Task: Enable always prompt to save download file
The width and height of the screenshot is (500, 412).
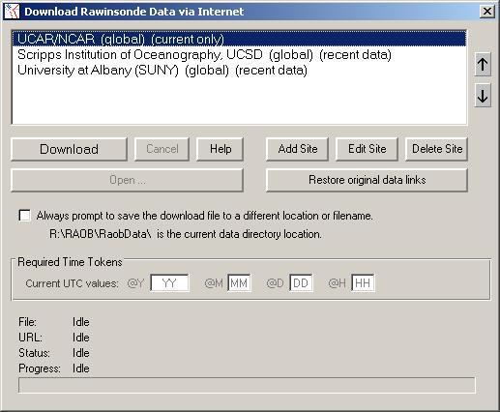Action: click(x=24, y=216)
